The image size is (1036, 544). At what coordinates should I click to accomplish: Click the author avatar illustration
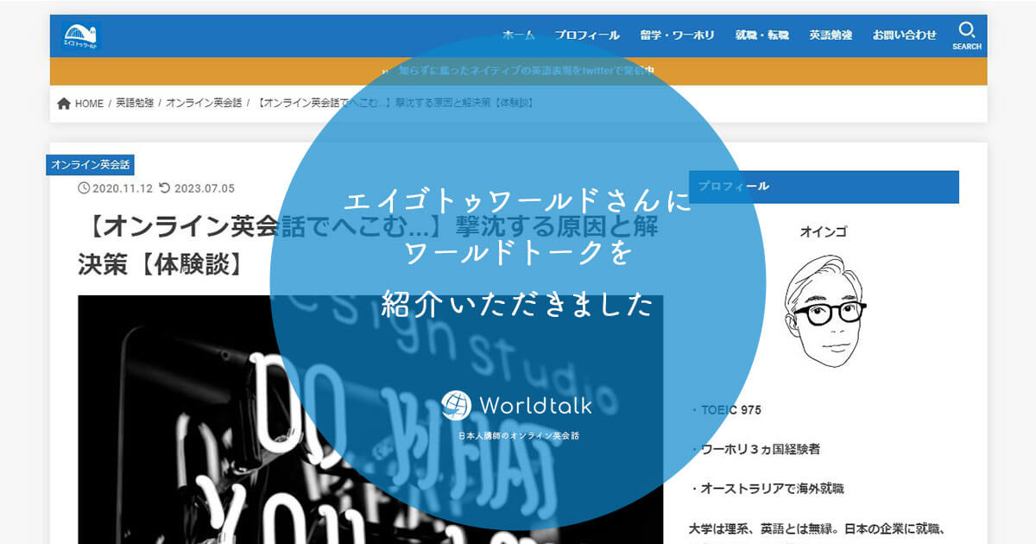(824, 313)
